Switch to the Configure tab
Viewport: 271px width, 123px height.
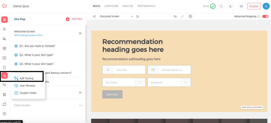111,6
